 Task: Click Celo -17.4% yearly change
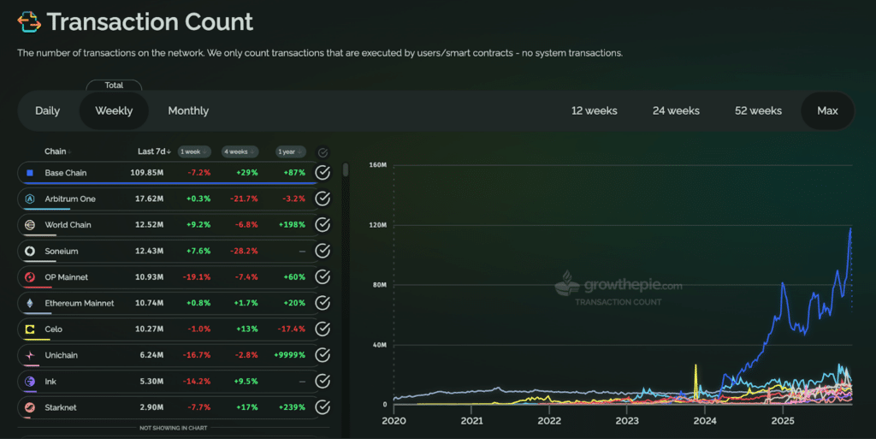(x=292, y=329)
